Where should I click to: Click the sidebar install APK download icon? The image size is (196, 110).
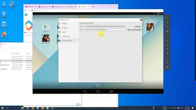pos(167,54)
